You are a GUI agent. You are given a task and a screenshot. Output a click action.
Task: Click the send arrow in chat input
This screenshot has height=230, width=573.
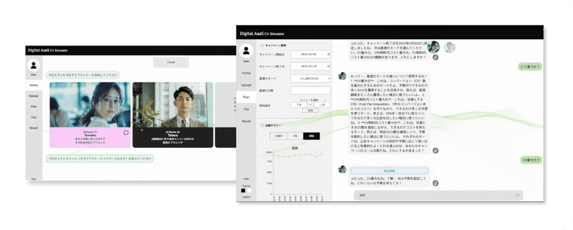(x=518, y=195)
